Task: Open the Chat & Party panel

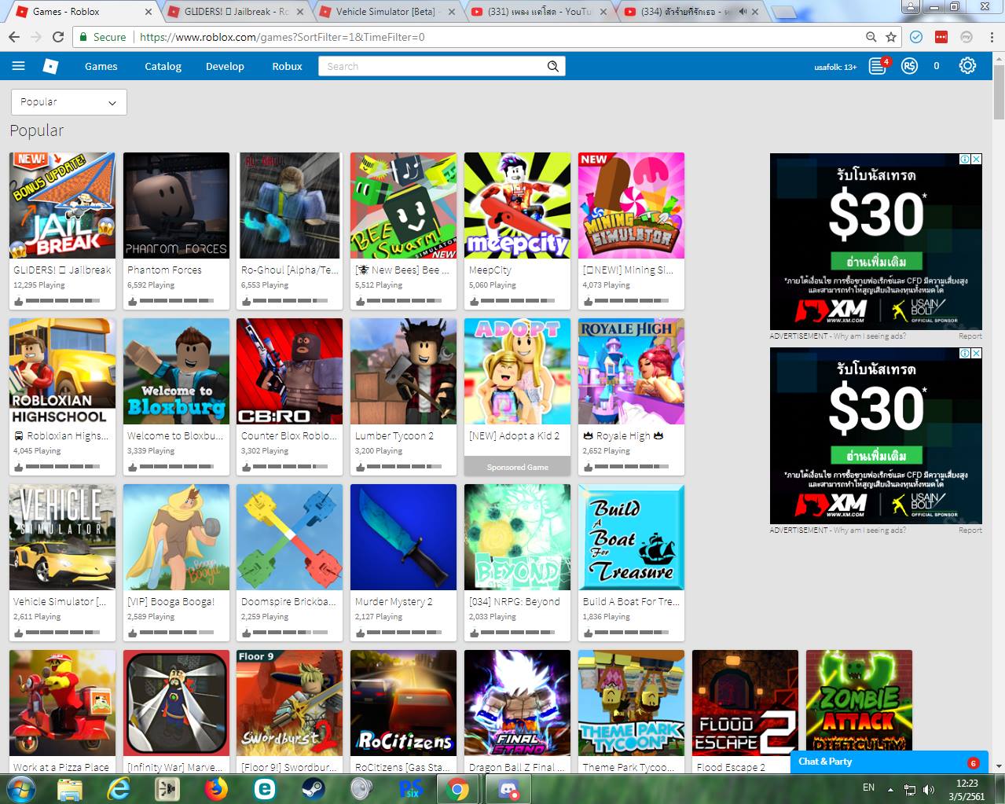Action: coord(889,762)
